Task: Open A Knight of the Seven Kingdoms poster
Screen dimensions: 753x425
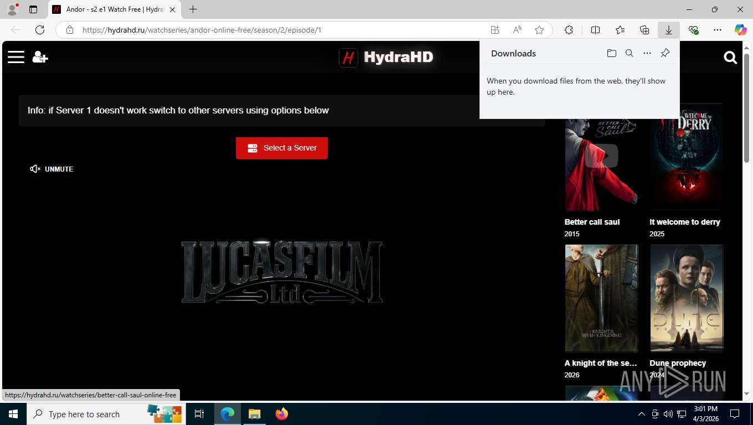Action: tap(601, 298)
